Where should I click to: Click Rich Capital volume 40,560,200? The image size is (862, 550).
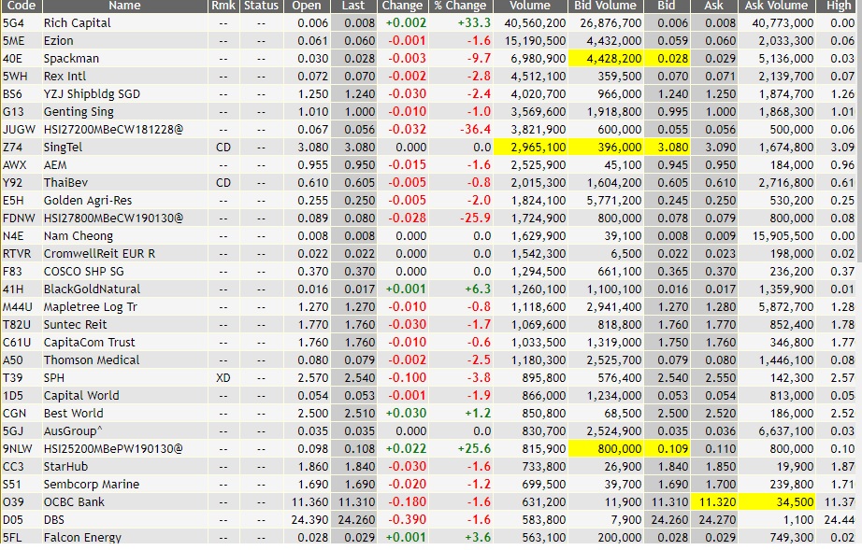(x=535, y=23)
